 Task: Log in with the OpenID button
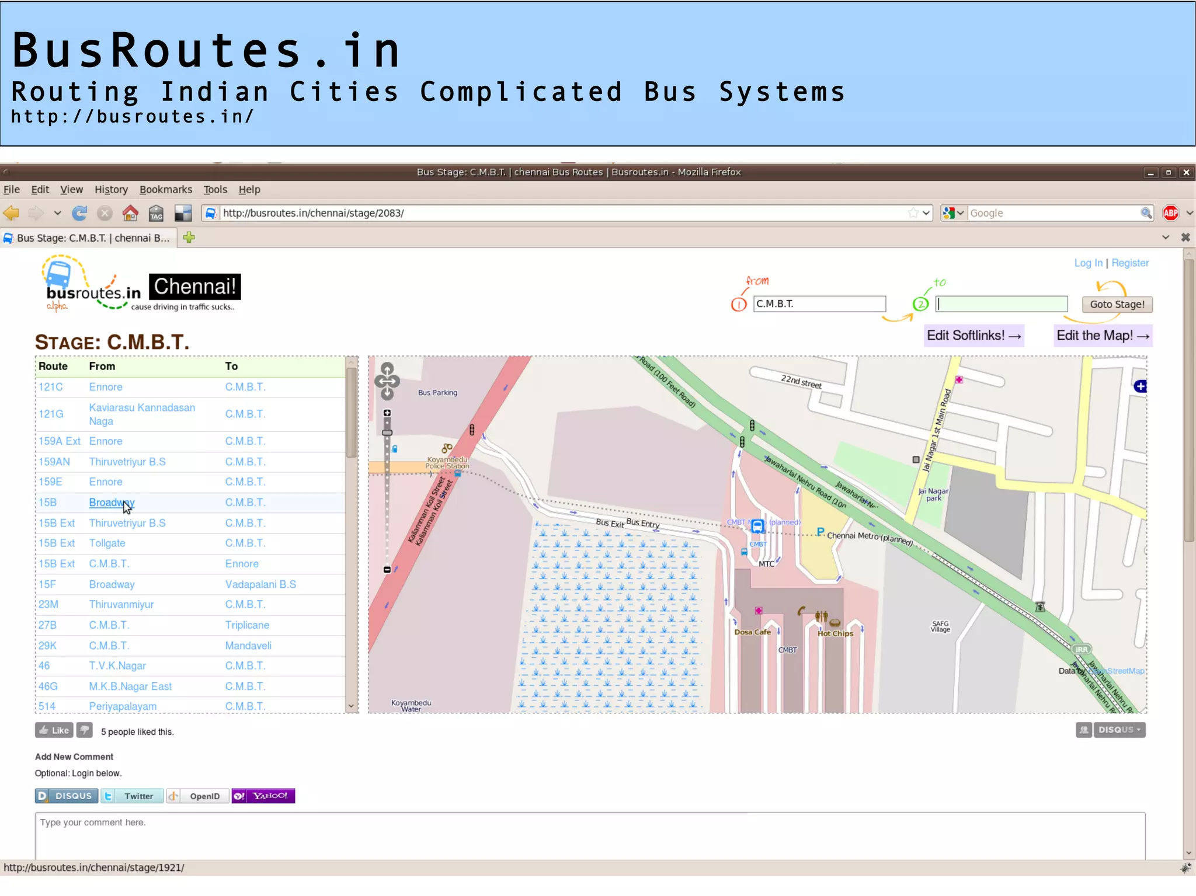197,796
